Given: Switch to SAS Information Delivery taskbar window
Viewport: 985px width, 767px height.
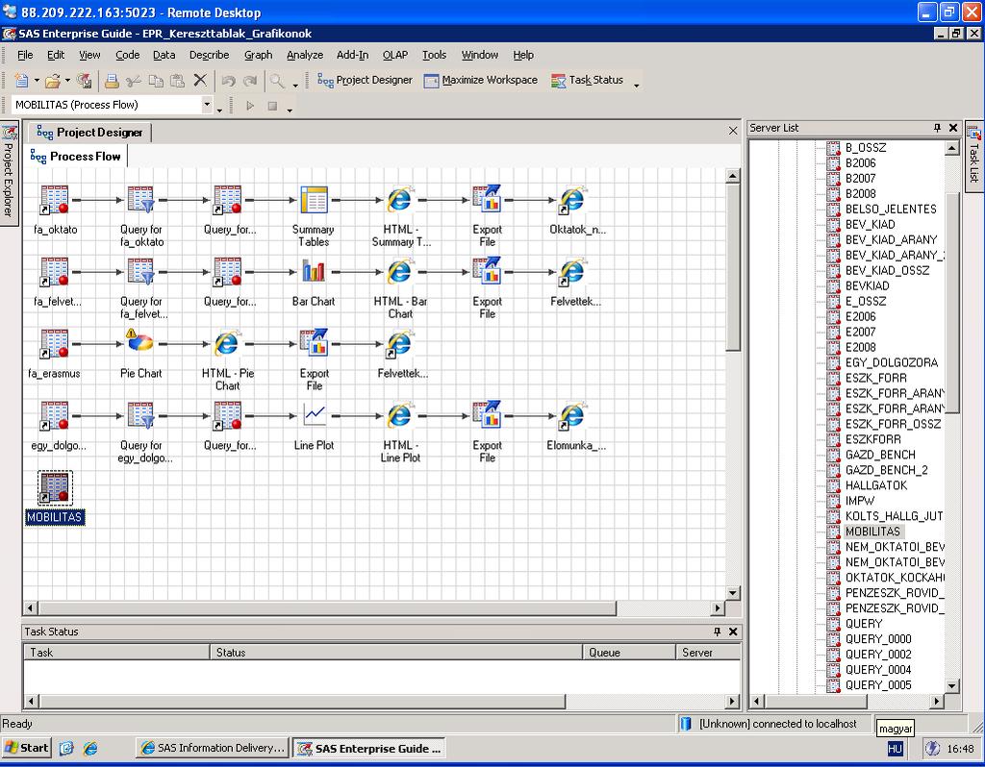Looking at the screenshot, I should [213, 748].
